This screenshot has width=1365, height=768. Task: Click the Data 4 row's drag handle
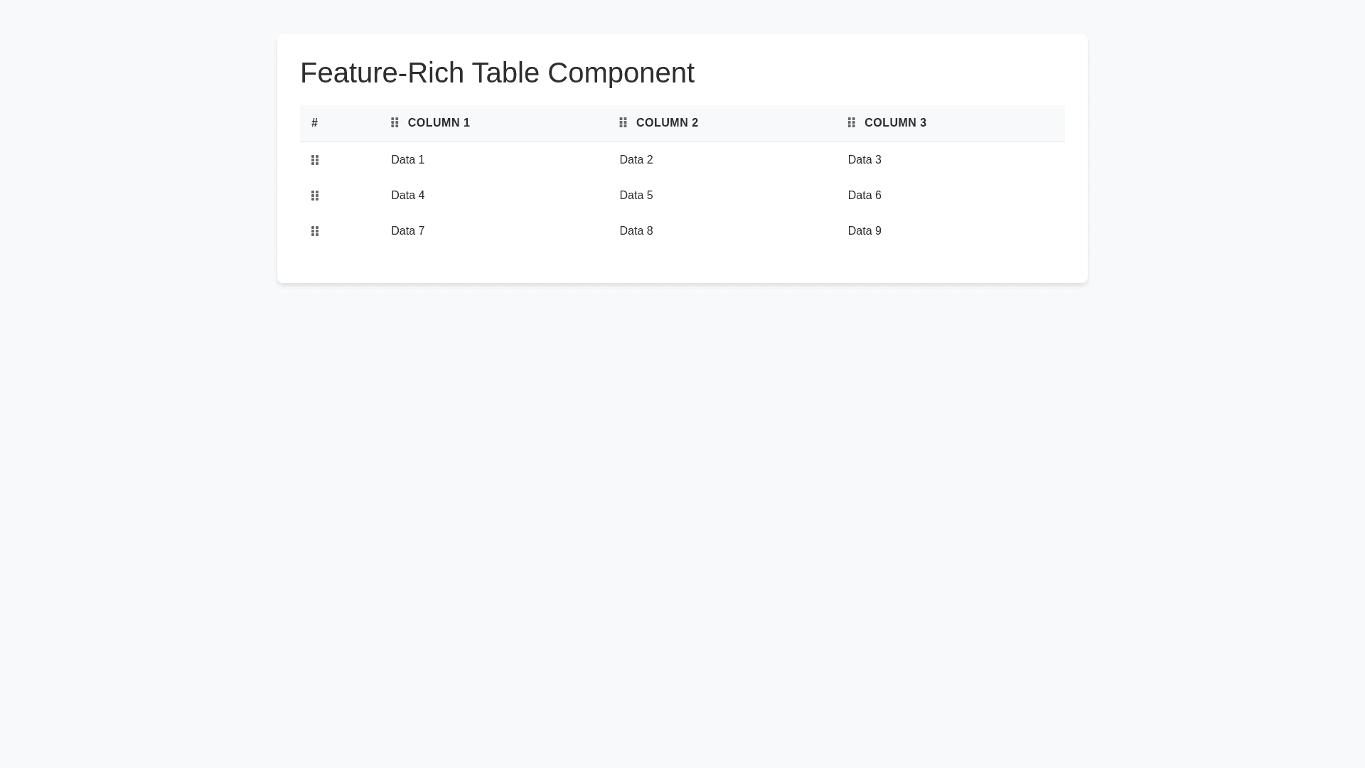[x=315, y=196]
